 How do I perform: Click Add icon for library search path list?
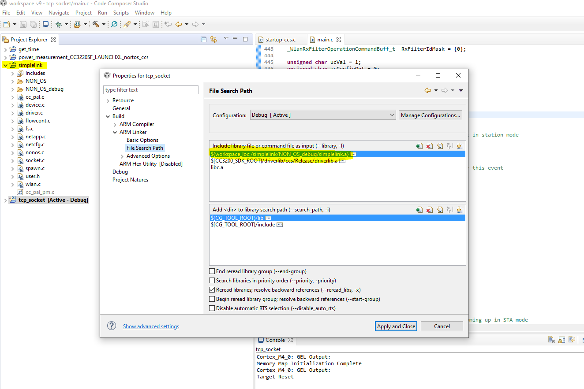[x=419, y=210]
